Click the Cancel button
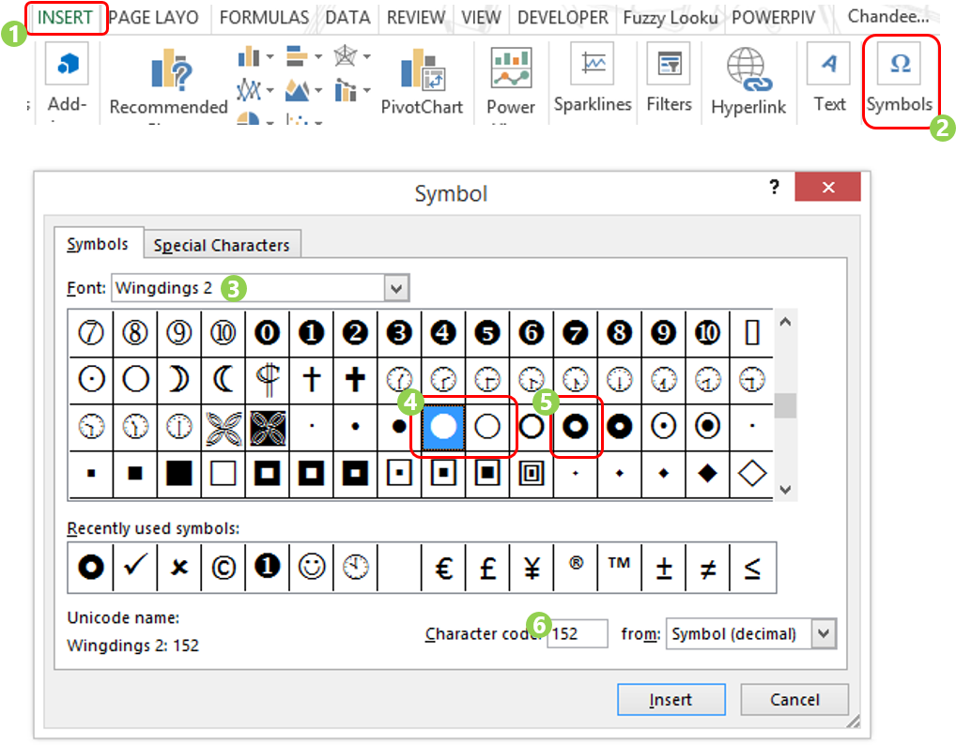 [794, 699]
